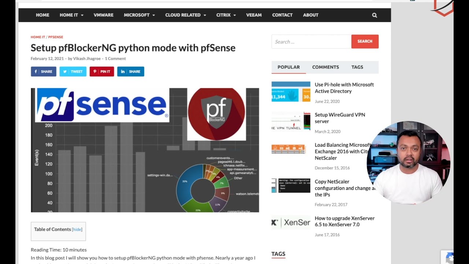The image size is (469, 264).
Task: Switch to the Tags tab
Action: 357,67
